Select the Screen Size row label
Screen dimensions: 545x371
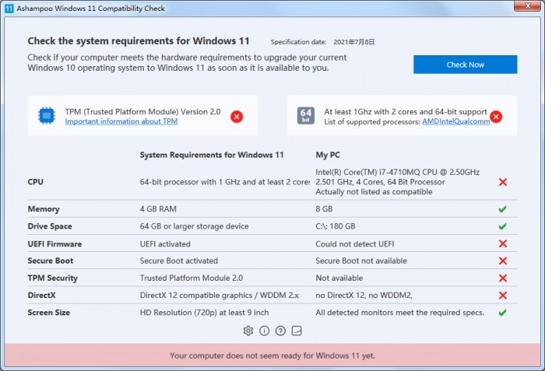tap(48, 313)
